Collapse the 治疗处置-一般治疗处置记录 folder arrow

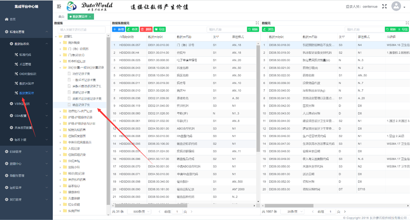click(60, 67)
